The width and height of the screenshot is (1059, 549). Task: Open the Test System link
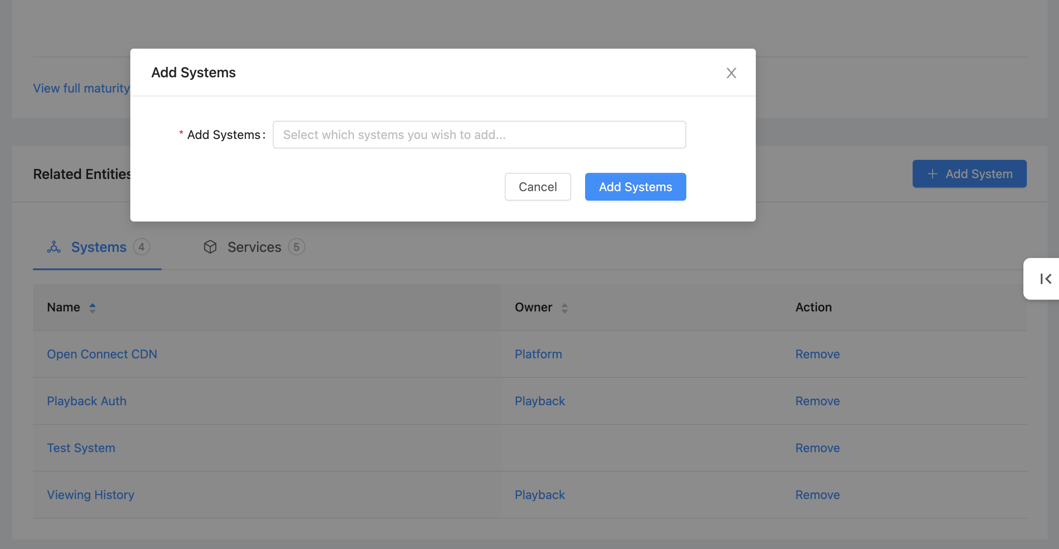tap(81, 448)
